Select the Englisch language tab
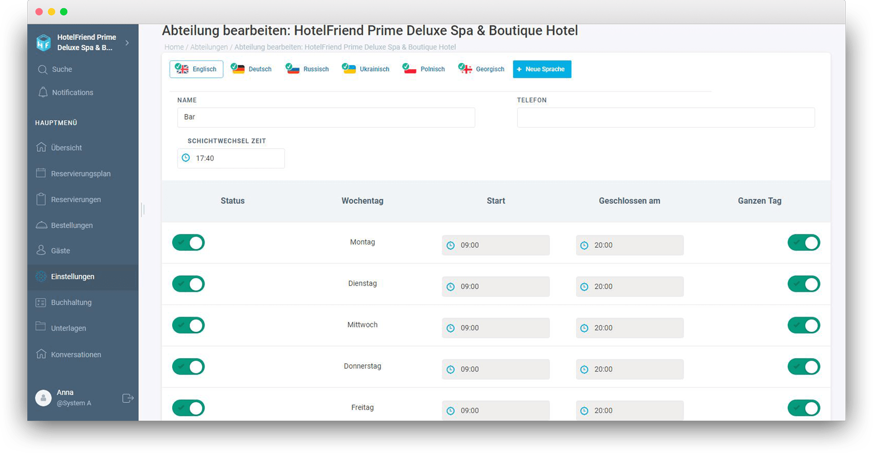Viewport: 873px width, 453px height. point(196,69)
